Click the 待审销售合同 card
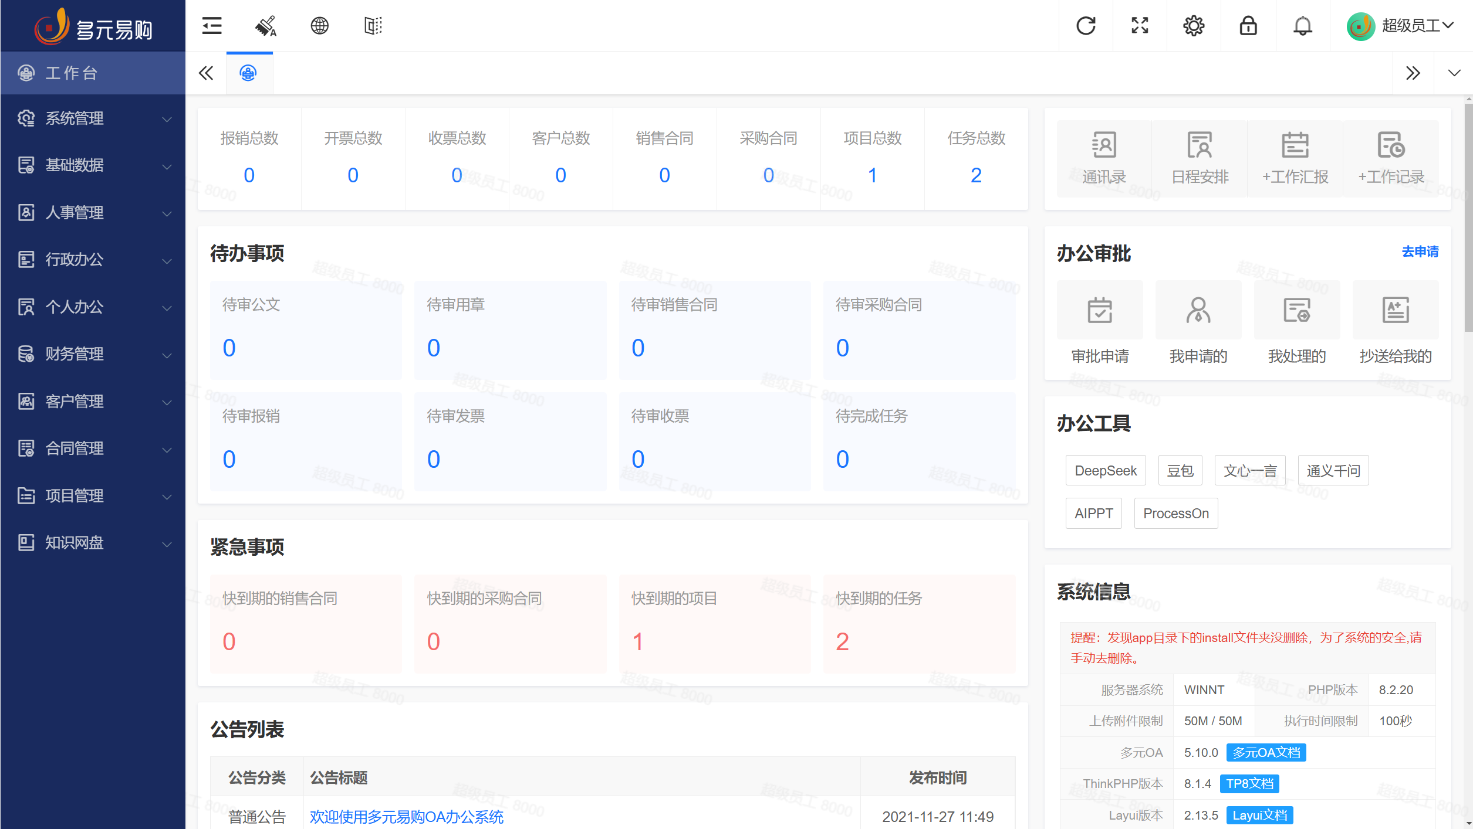Screen dimensions: 1473x829 coord(715,330)
